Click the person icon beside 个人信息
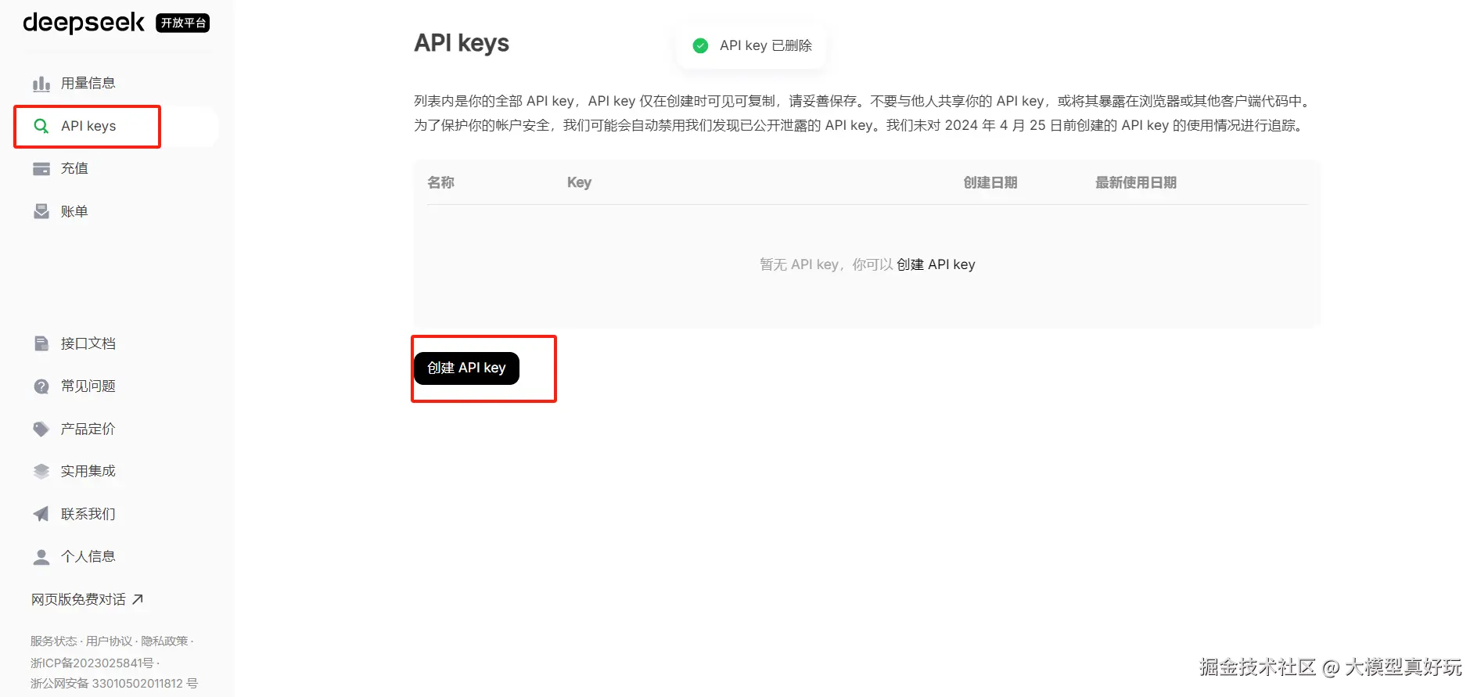 click(x=41, y=556)
